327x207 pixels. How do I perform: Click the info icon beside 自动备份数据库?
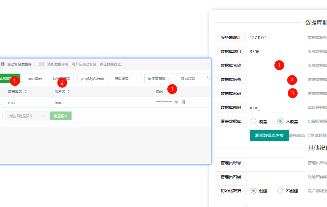[3, 64]
